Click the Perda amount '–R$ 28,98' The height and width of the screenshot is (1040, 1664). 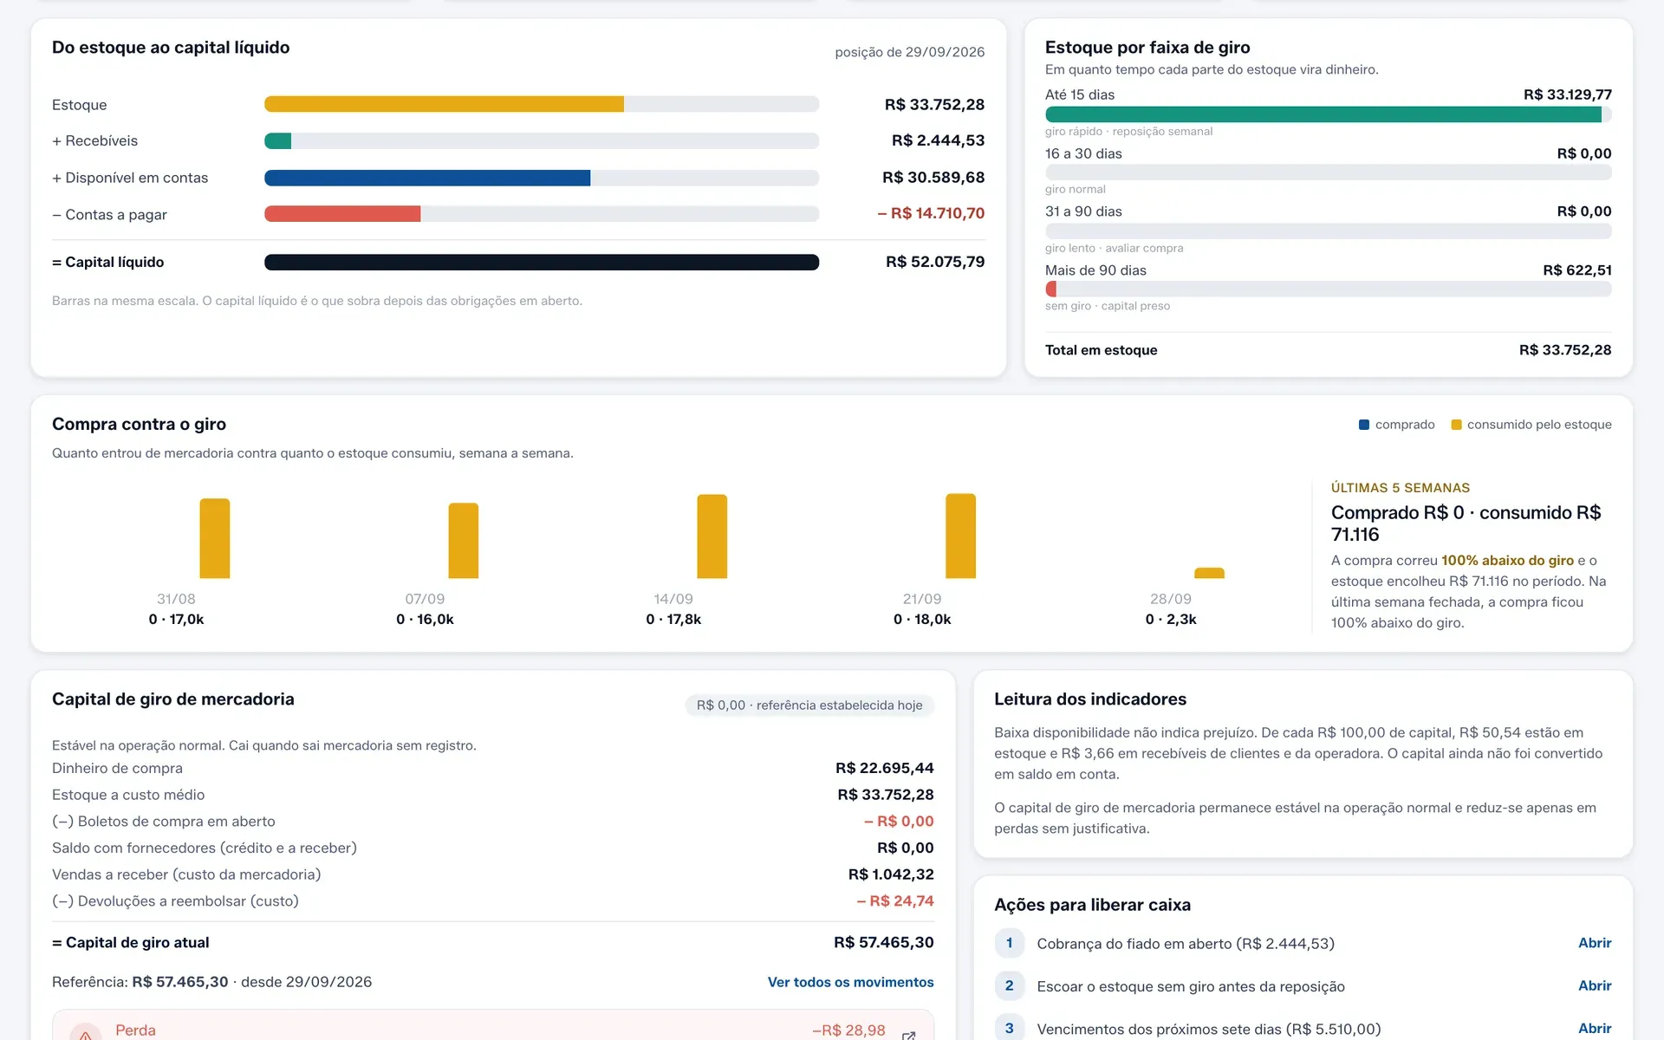pyautogui.click(x=848, y=1030)
